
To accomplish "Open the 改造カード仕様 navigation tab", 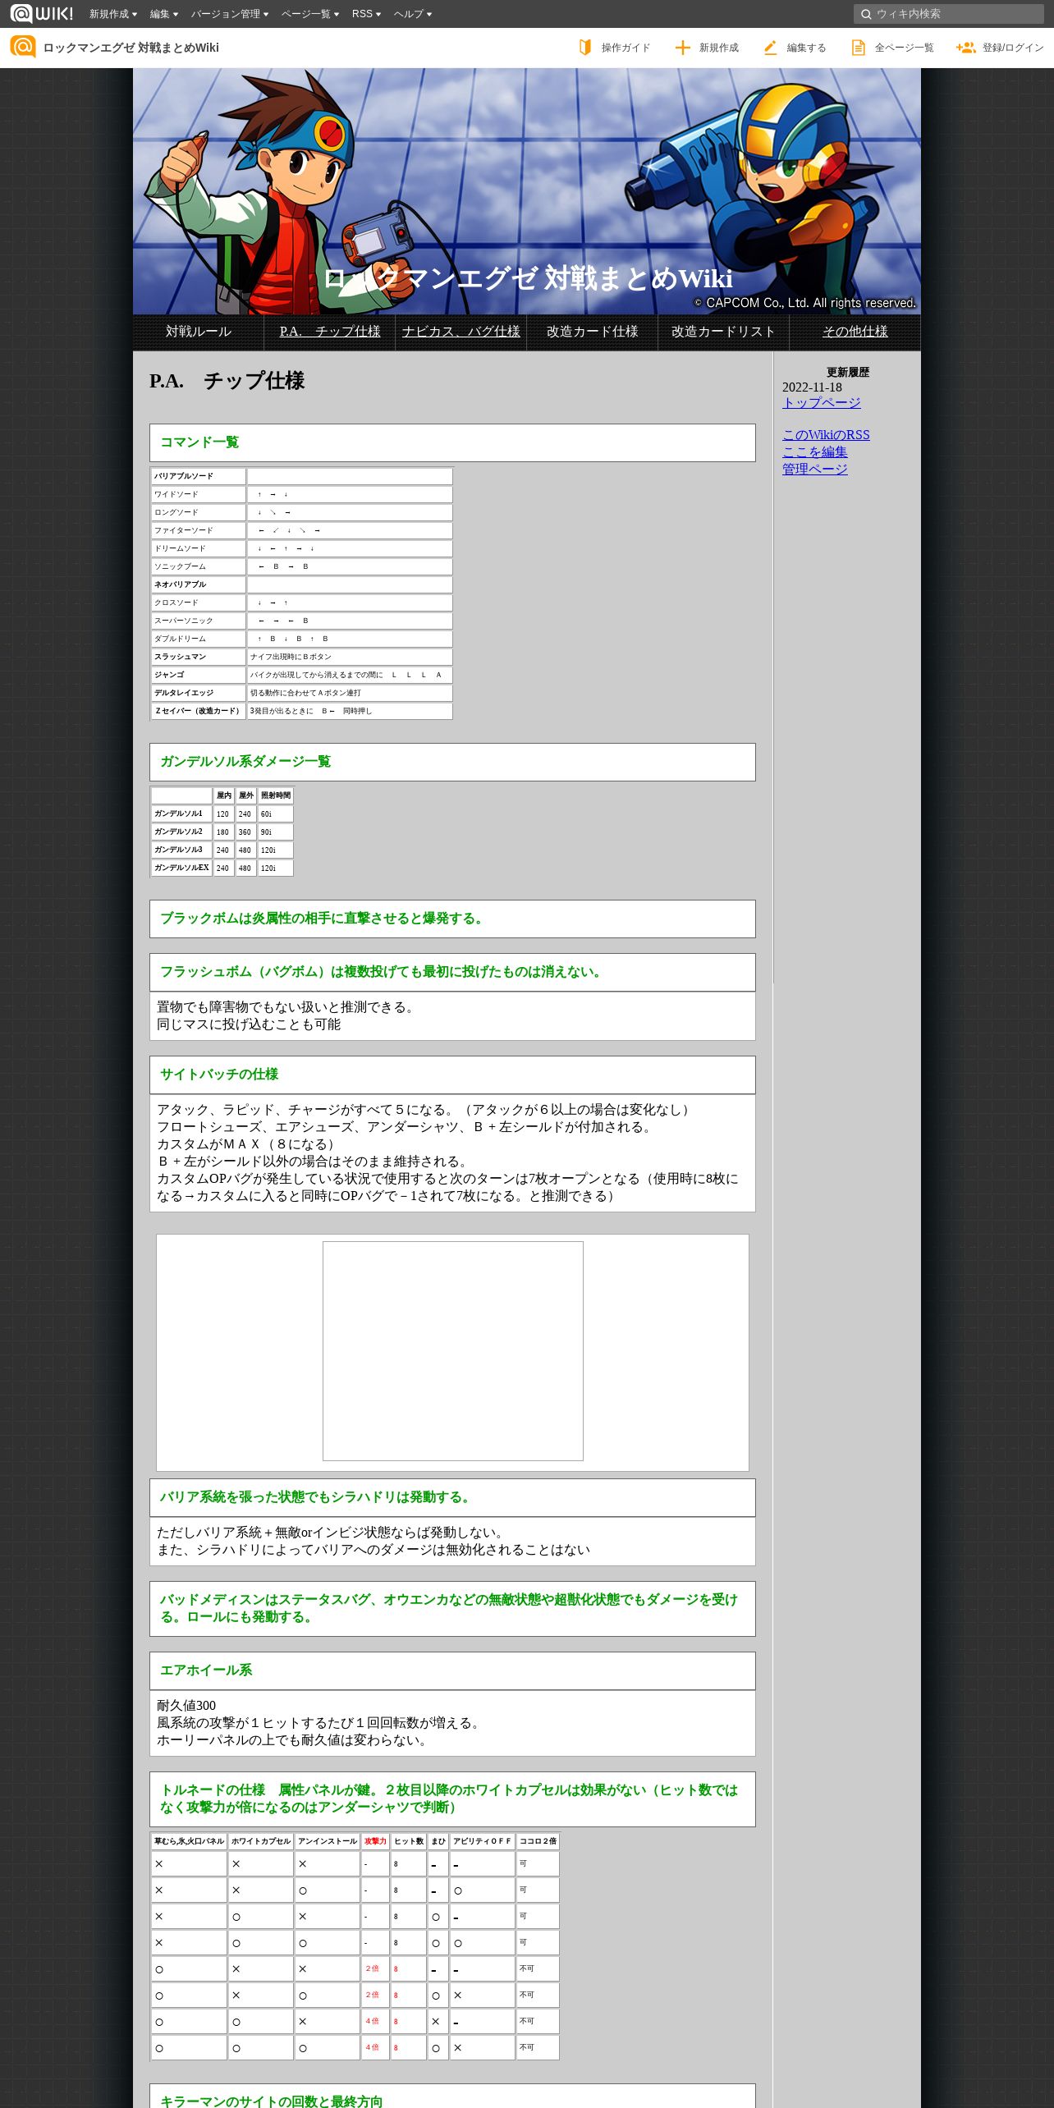I will pos(593,332).
